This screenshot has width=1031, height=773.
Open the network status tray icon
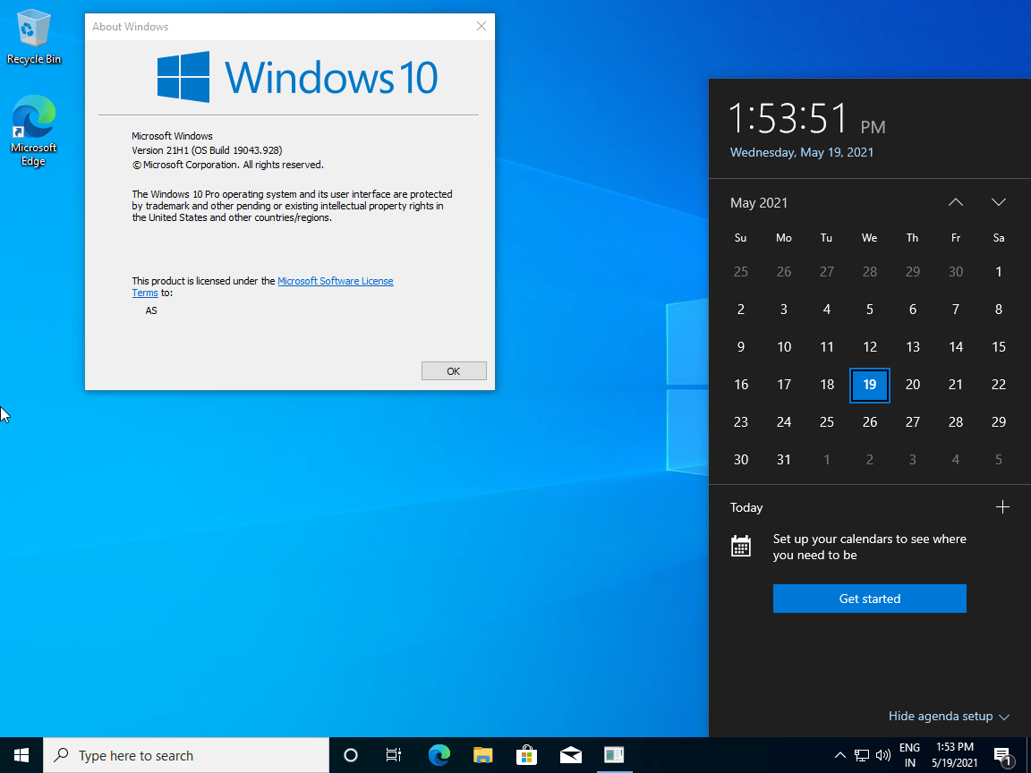click(861, 755)
